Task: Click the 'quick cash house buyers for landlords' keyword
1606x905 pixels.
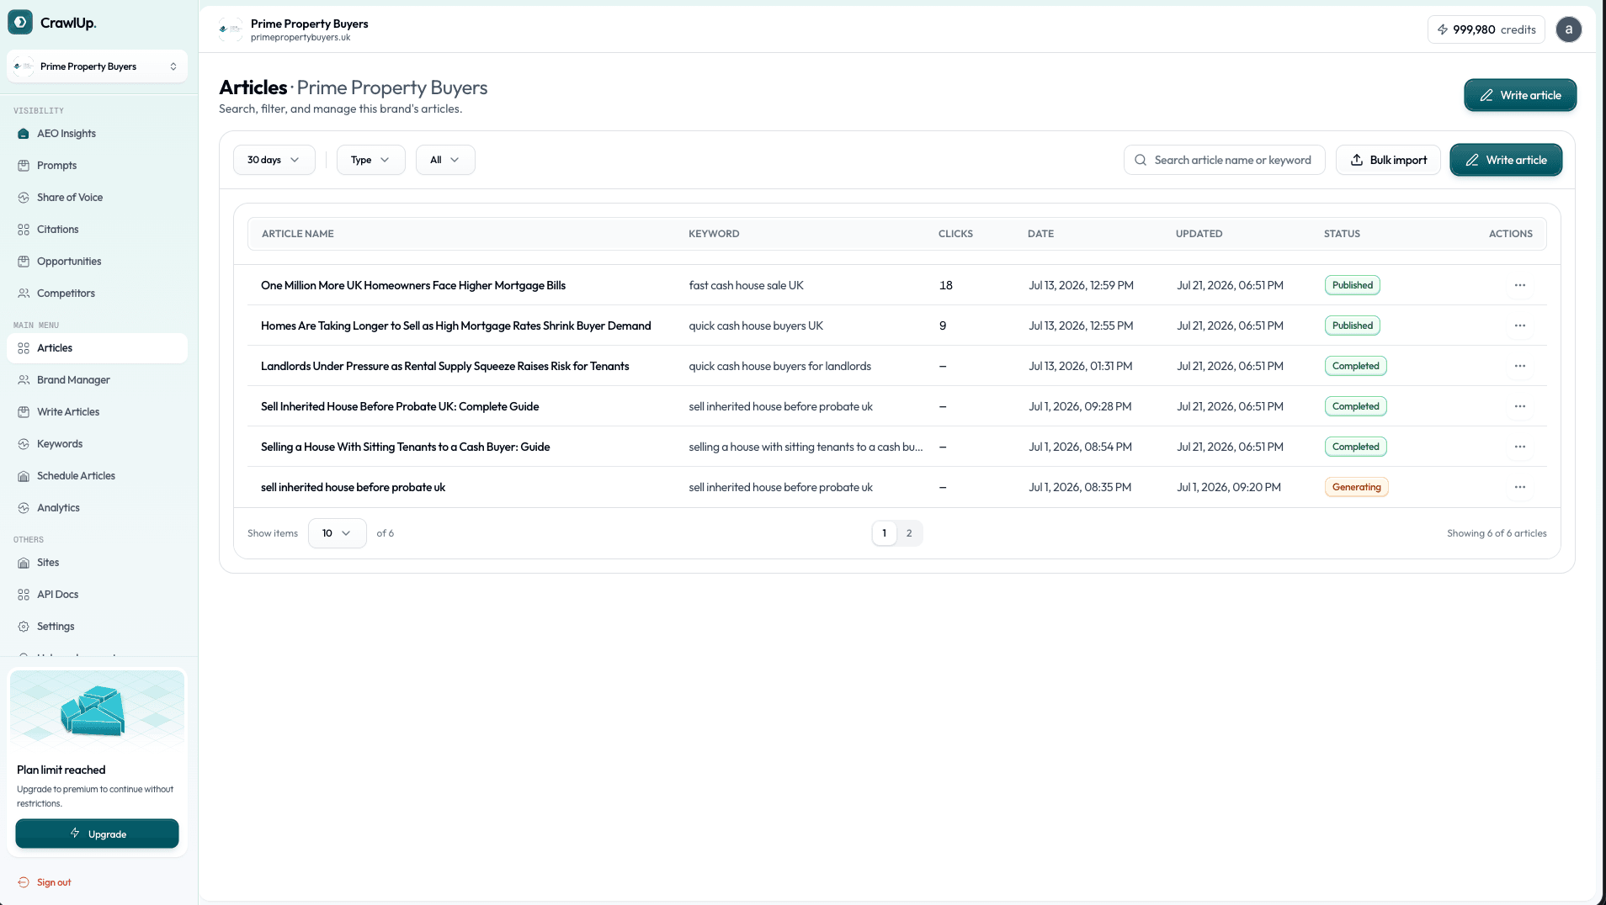Action: click(x=779, y=366)
